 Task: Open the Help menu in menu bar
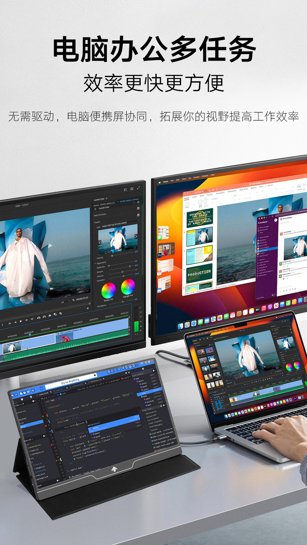(213, 174)
